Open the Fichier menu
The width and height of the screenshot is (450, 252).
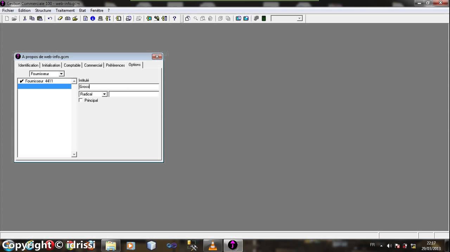8,11
